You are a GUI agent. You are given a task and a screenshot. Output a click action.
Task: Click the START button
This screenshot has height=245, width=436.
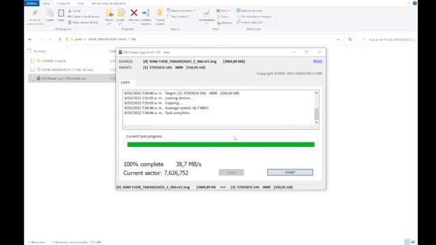point(290,172)
